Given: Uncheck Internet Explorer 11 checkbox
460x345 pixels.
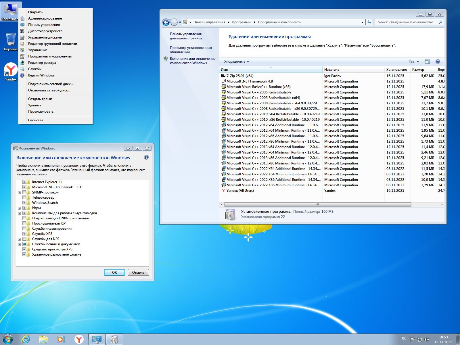Looking at the screenshot, I should coord(24,182).
